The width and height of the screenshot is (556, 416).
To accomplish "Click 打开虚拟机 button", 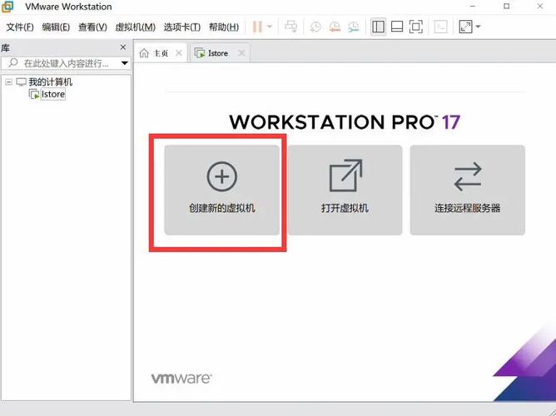I will coord(345,190).
